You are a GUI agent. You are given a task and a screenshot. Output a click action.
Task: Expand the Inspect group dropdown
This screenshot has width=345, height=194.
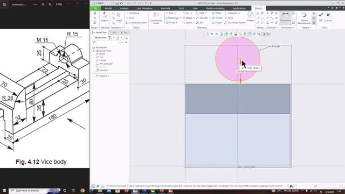coord(306,27)
